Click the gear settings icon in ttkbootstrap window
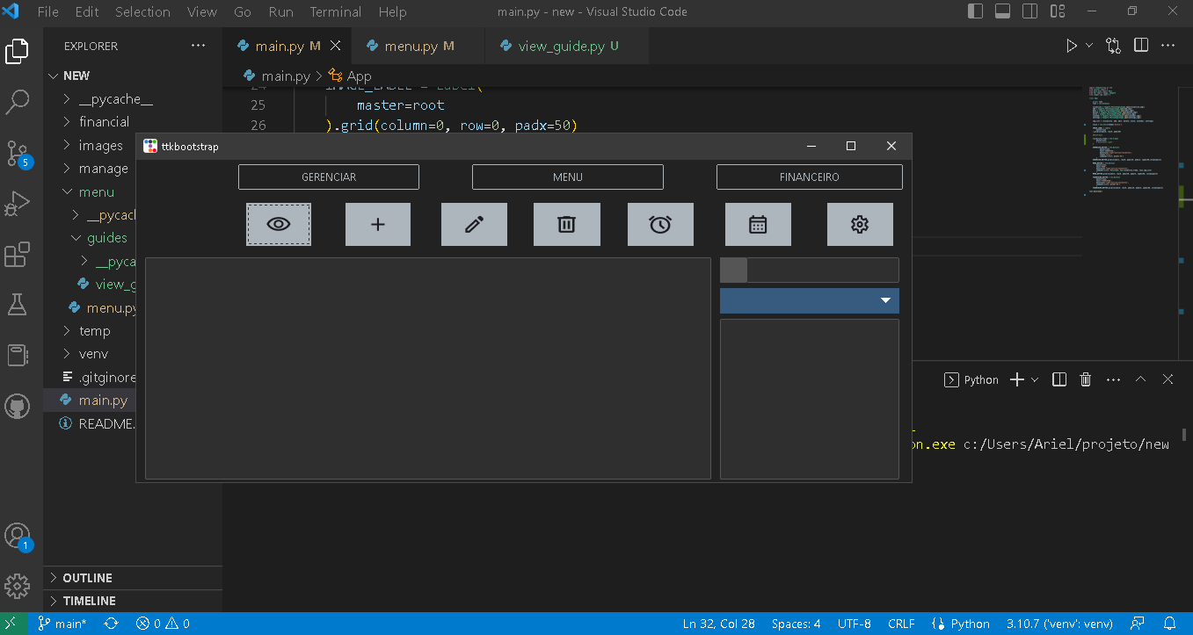The height and width of the screenshot is (635, 1193). (860, 224)
